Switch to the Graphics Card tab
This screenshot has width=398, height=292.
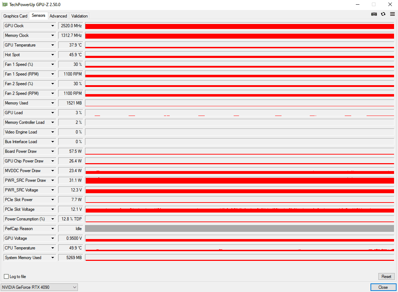point(15,16)
